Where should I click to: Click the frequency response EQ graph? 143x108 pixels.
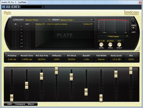pyautogui.click(x=113, y=26)
